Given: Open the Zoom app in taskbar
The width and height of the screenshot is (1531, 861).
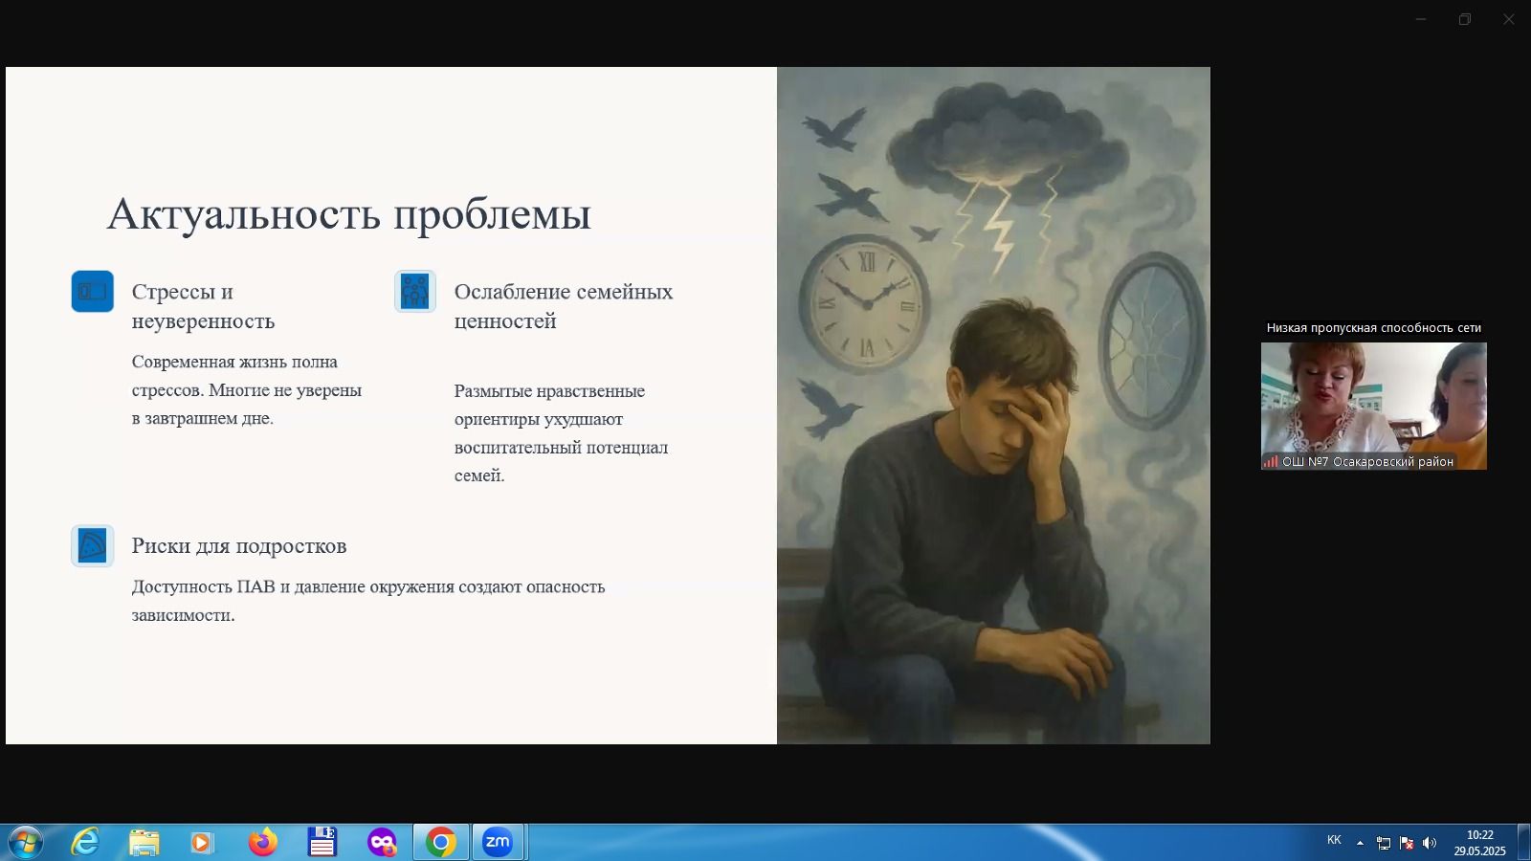Looking at the screenshot, I should 498,842.
